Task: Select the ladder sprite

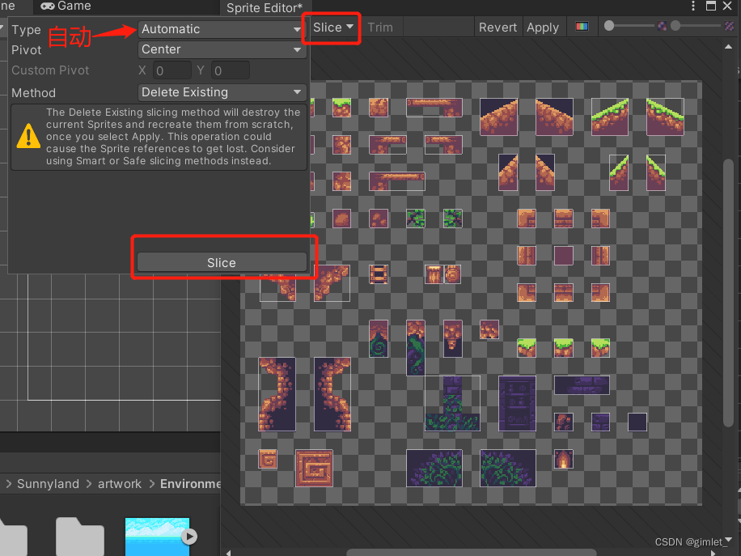Action: [378, 274]
